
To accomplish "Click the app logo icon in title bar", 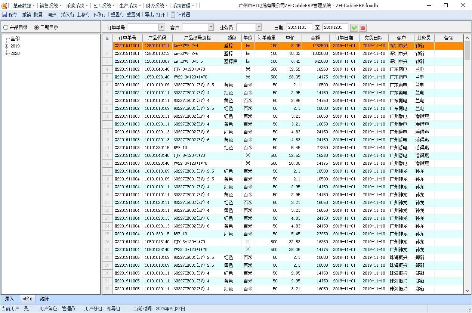I will click(4, 6).
